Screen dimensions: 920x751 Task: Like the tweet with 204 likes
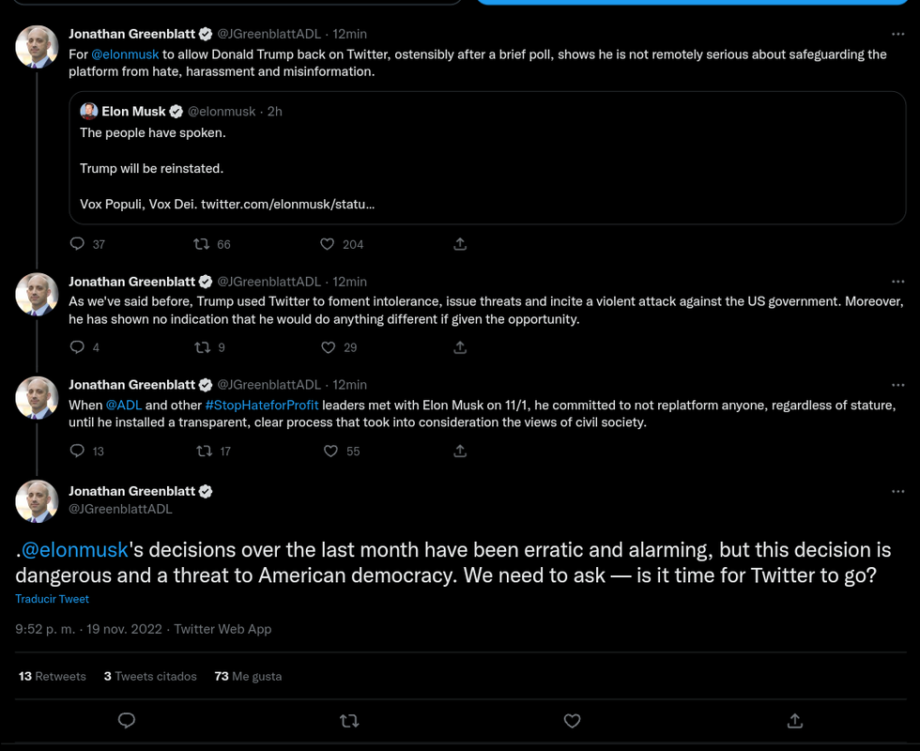tap(328, 243)
